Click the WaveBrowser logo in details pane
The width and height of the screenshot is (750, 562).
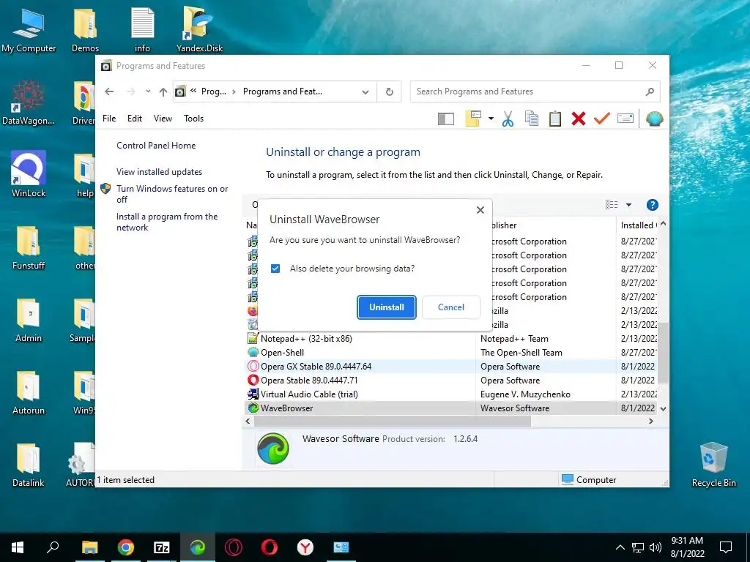click(x=273, y=449)
